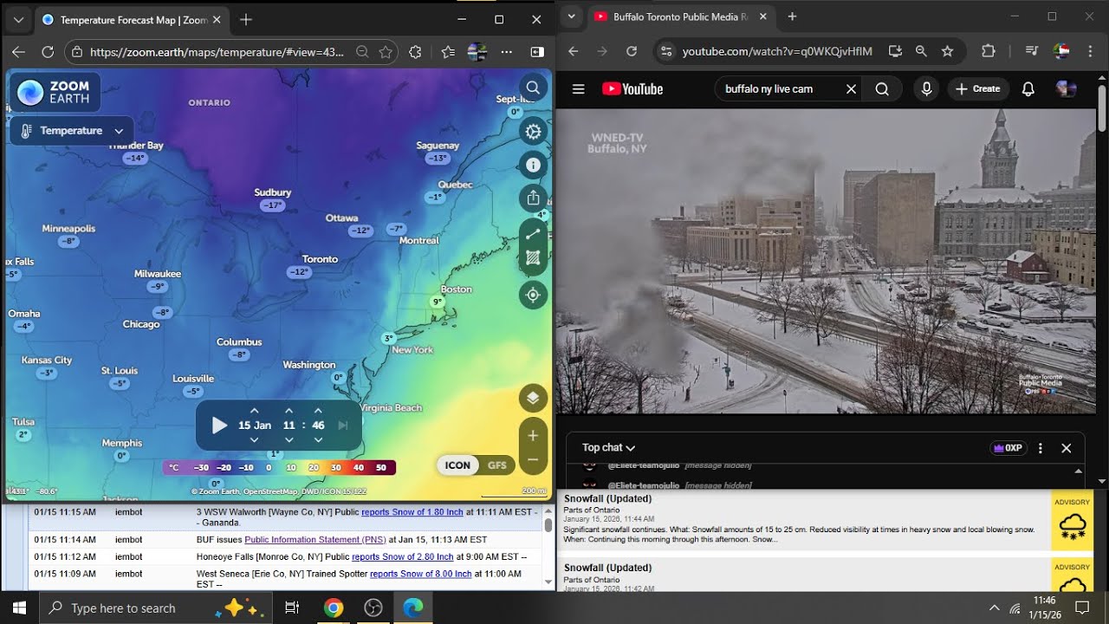The image size is (1109, 624).
Task: Open the map layers button
Action: coord(533,398)
